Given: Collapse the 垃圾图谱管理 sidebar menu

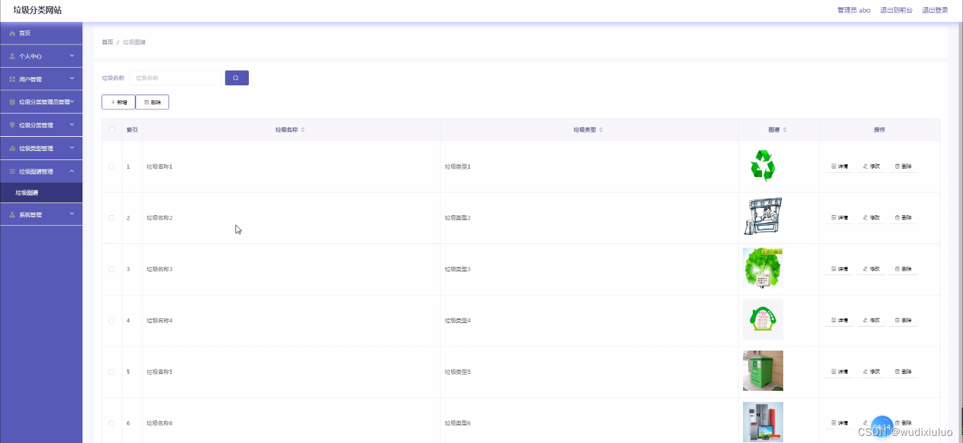Looking at the screenshot, I should (41, 171).
